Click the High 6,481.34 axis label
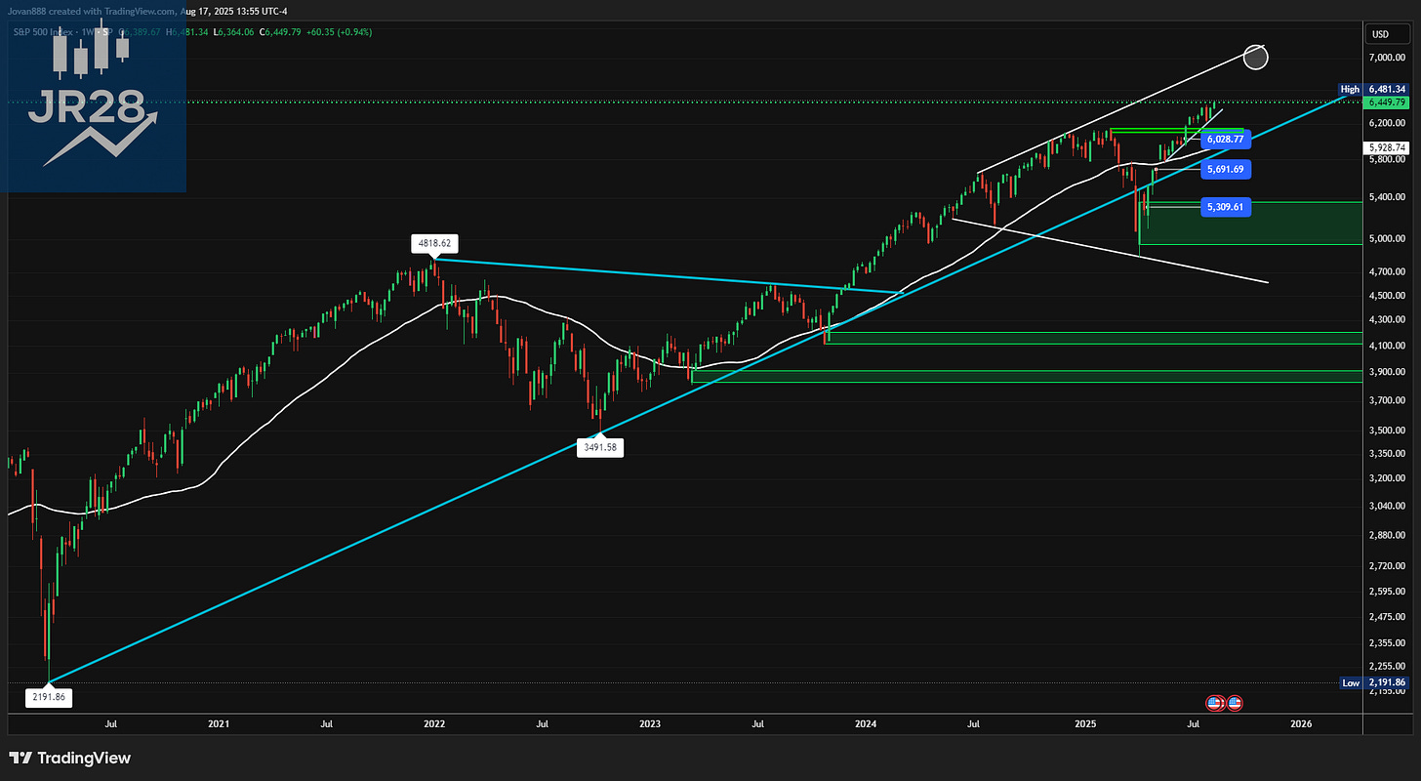 [1375, 89]
